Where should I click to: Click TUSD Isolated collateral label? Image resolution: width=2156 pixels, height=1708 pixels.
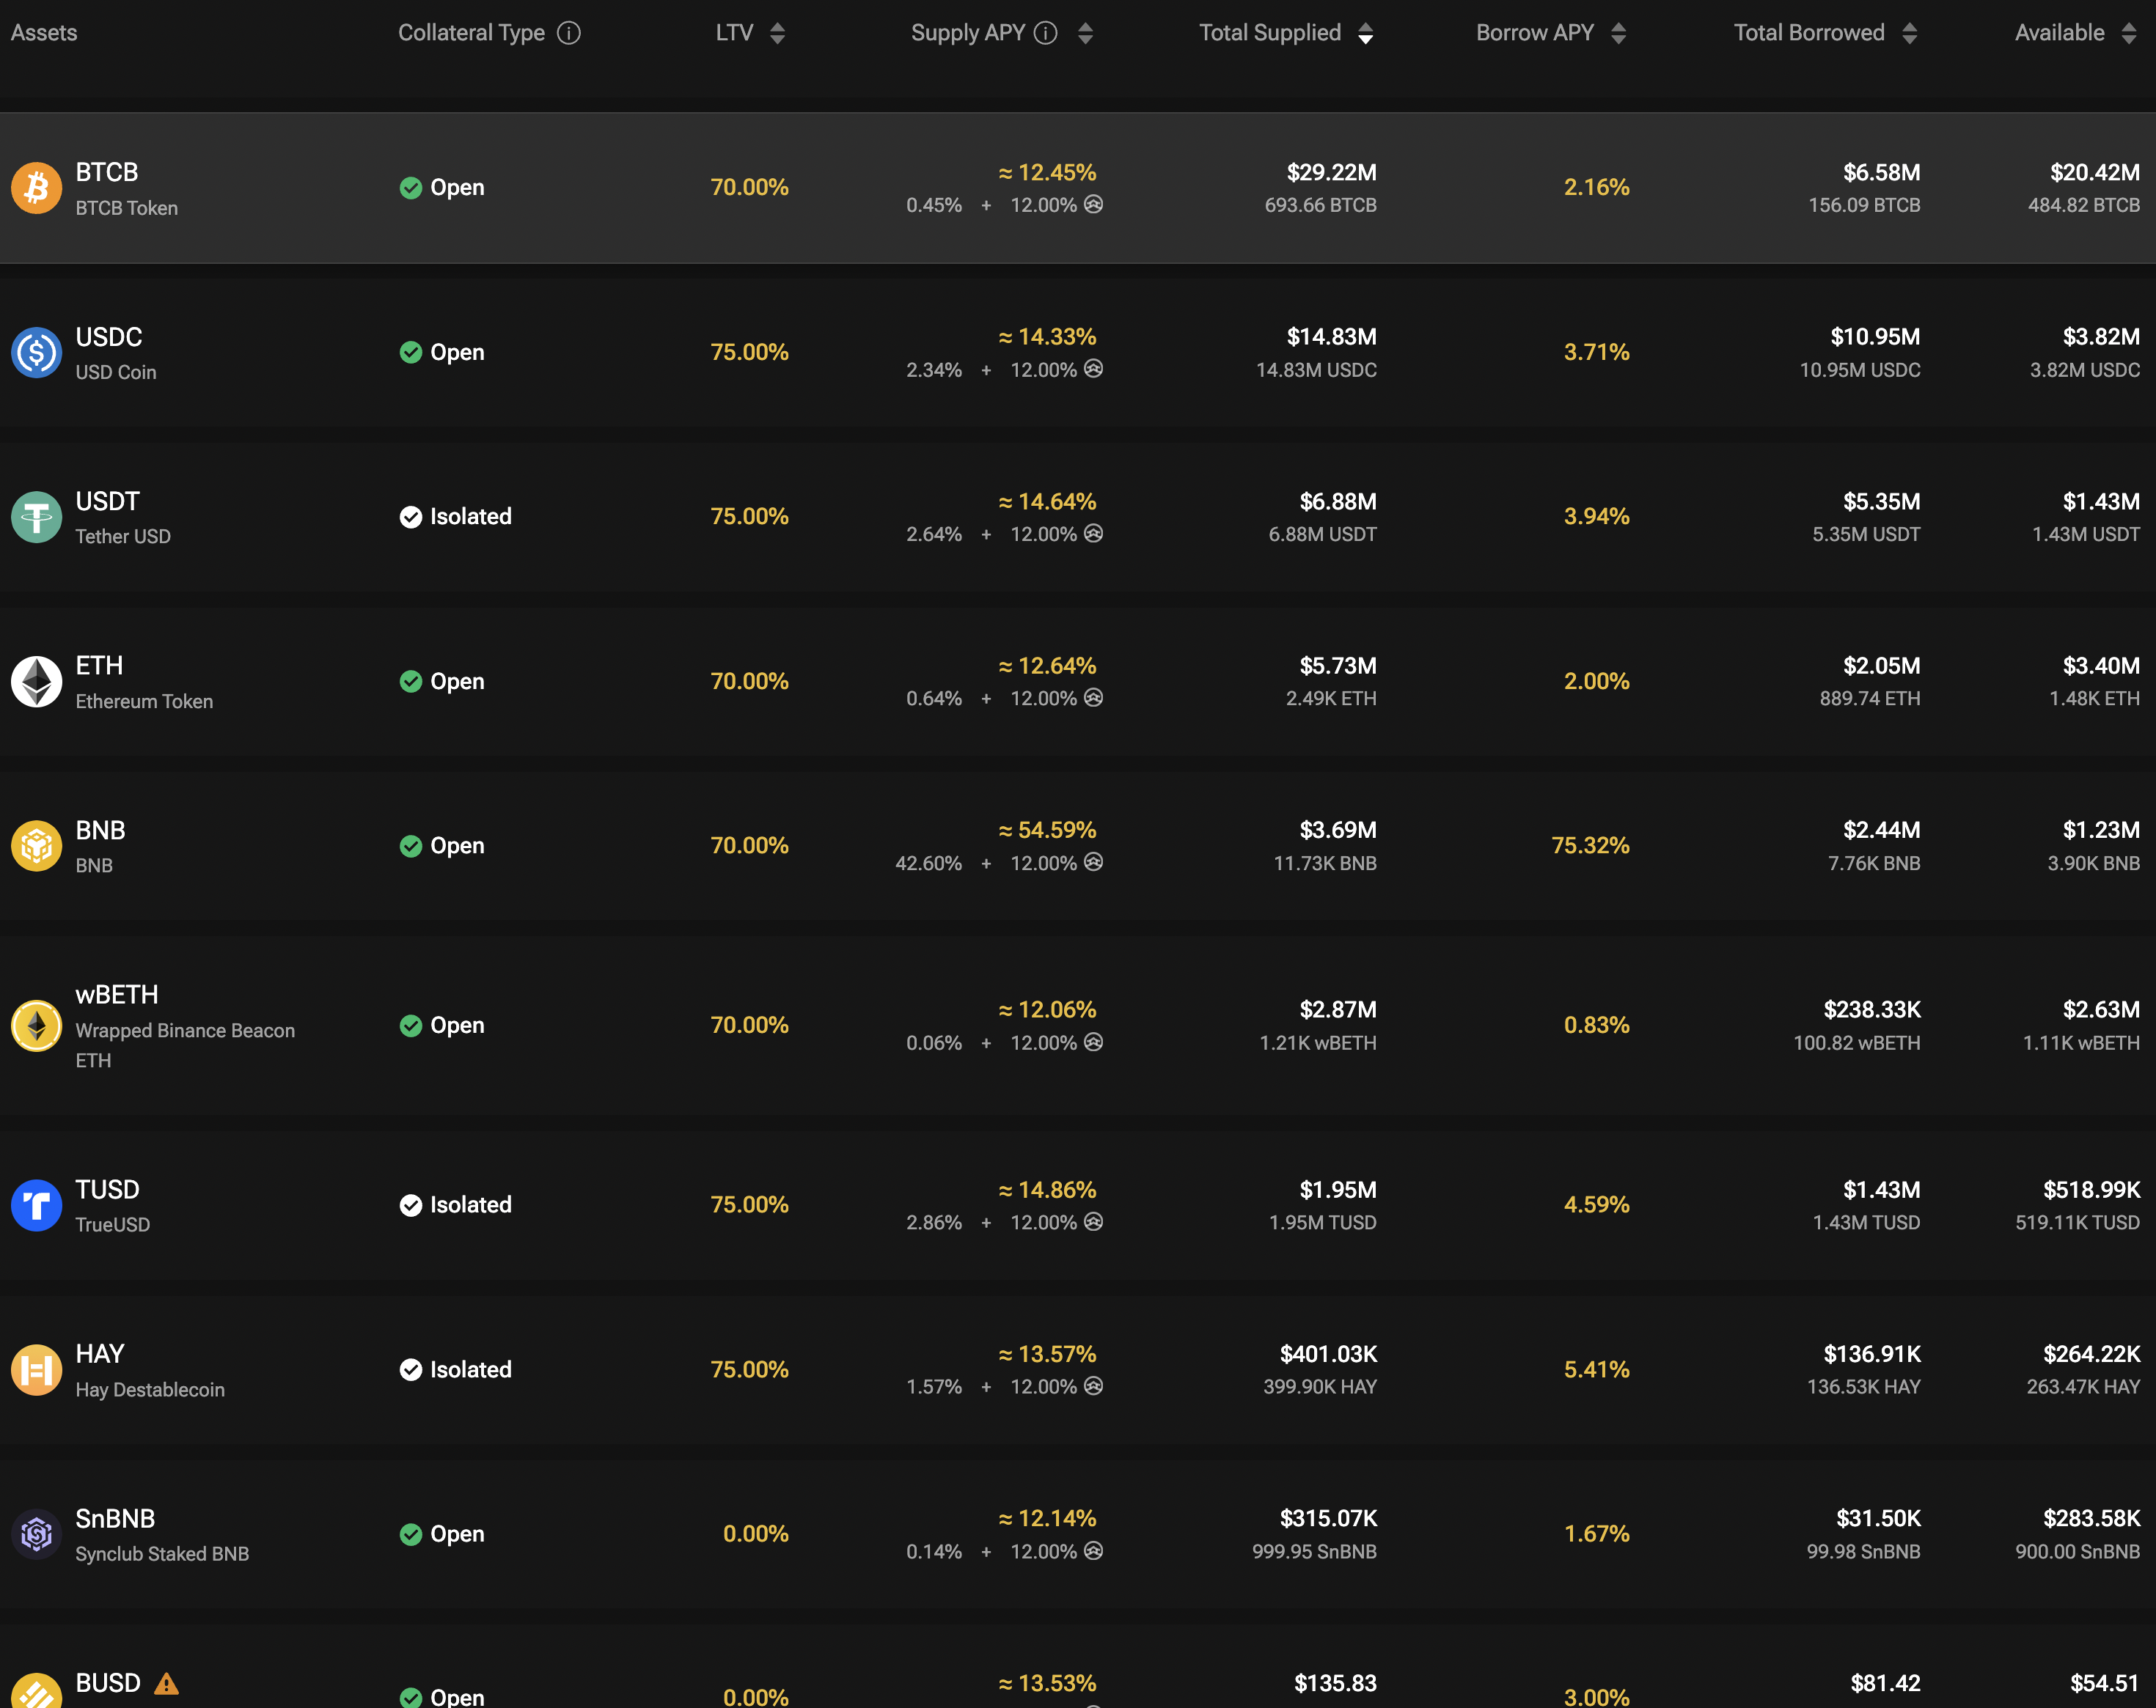[x=471, y=1205]
